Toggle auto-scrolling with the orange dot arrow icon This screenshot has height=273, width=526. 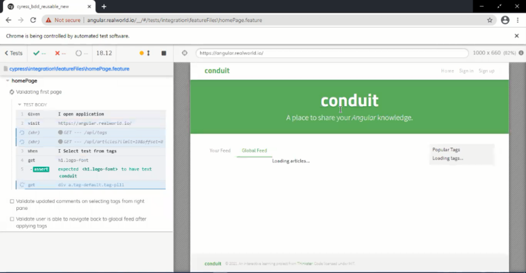click(145, 53)
